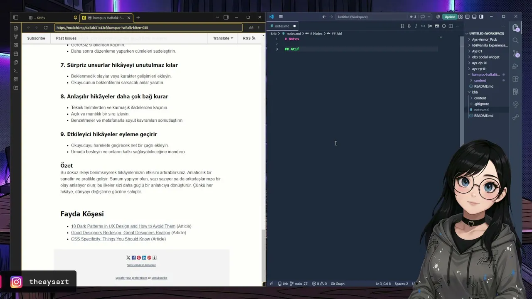Toggle the browser left sidebar panel icon

point(16,17)
